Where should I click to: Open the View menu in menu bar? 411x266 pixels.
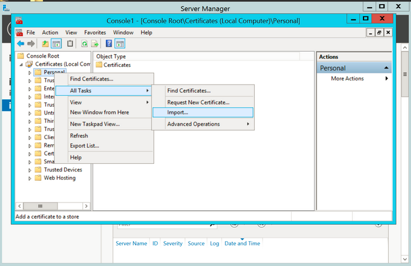point(71,32)
